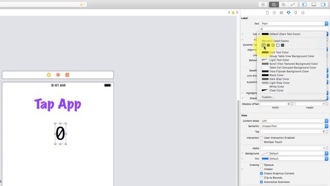This screenshot has width=330, height=186.
Task: Select the Exit dock icon
Action: coord(67,75)
